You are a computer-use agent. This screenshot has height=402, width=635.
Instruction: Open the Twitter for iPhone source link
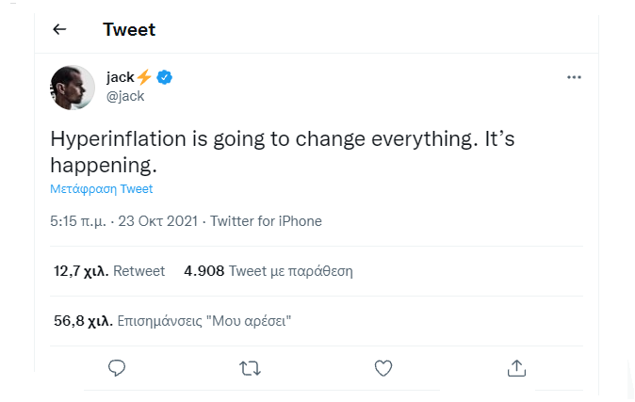point(266,221)
